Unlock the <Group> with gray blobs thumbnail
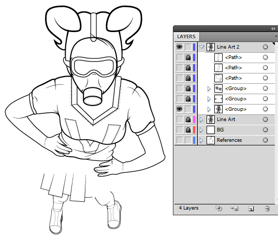The image size is (278, 237). point(188,88)
